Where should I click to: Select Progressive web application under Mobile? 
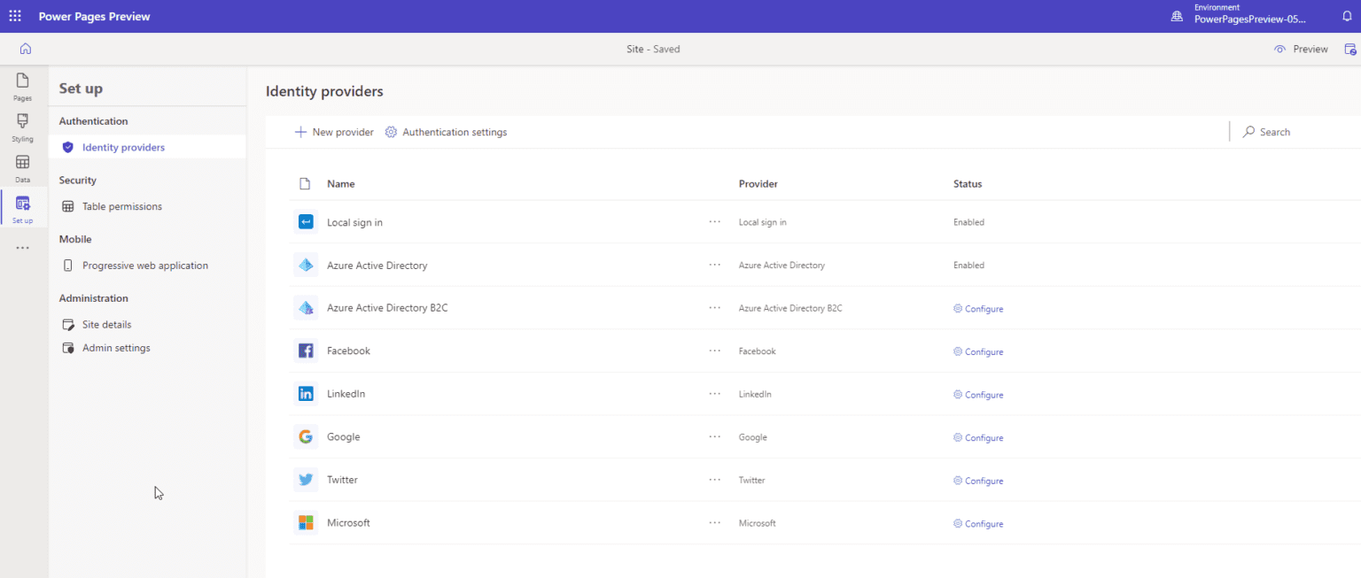pos(144,265)
